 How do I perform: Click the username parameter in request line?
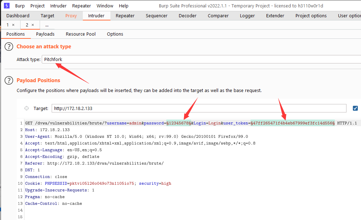tap(117, 123)
